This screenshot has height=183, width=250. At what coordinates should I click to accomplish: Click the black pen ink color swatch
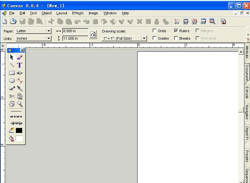(19, 130)
